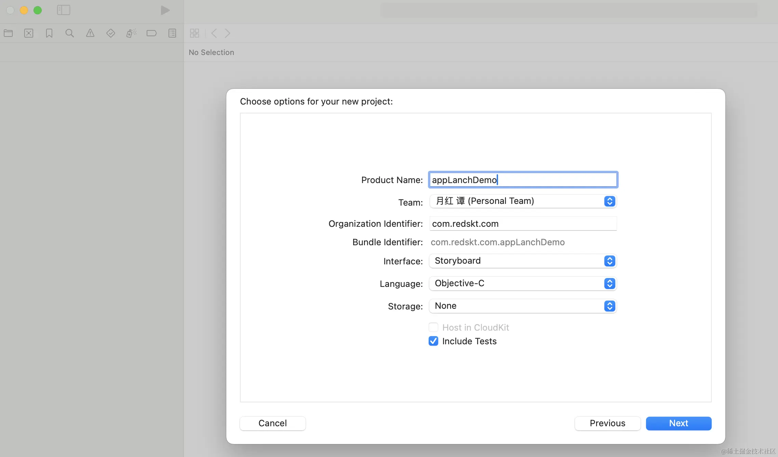Open the project navigator folder icon

[8, 33]
